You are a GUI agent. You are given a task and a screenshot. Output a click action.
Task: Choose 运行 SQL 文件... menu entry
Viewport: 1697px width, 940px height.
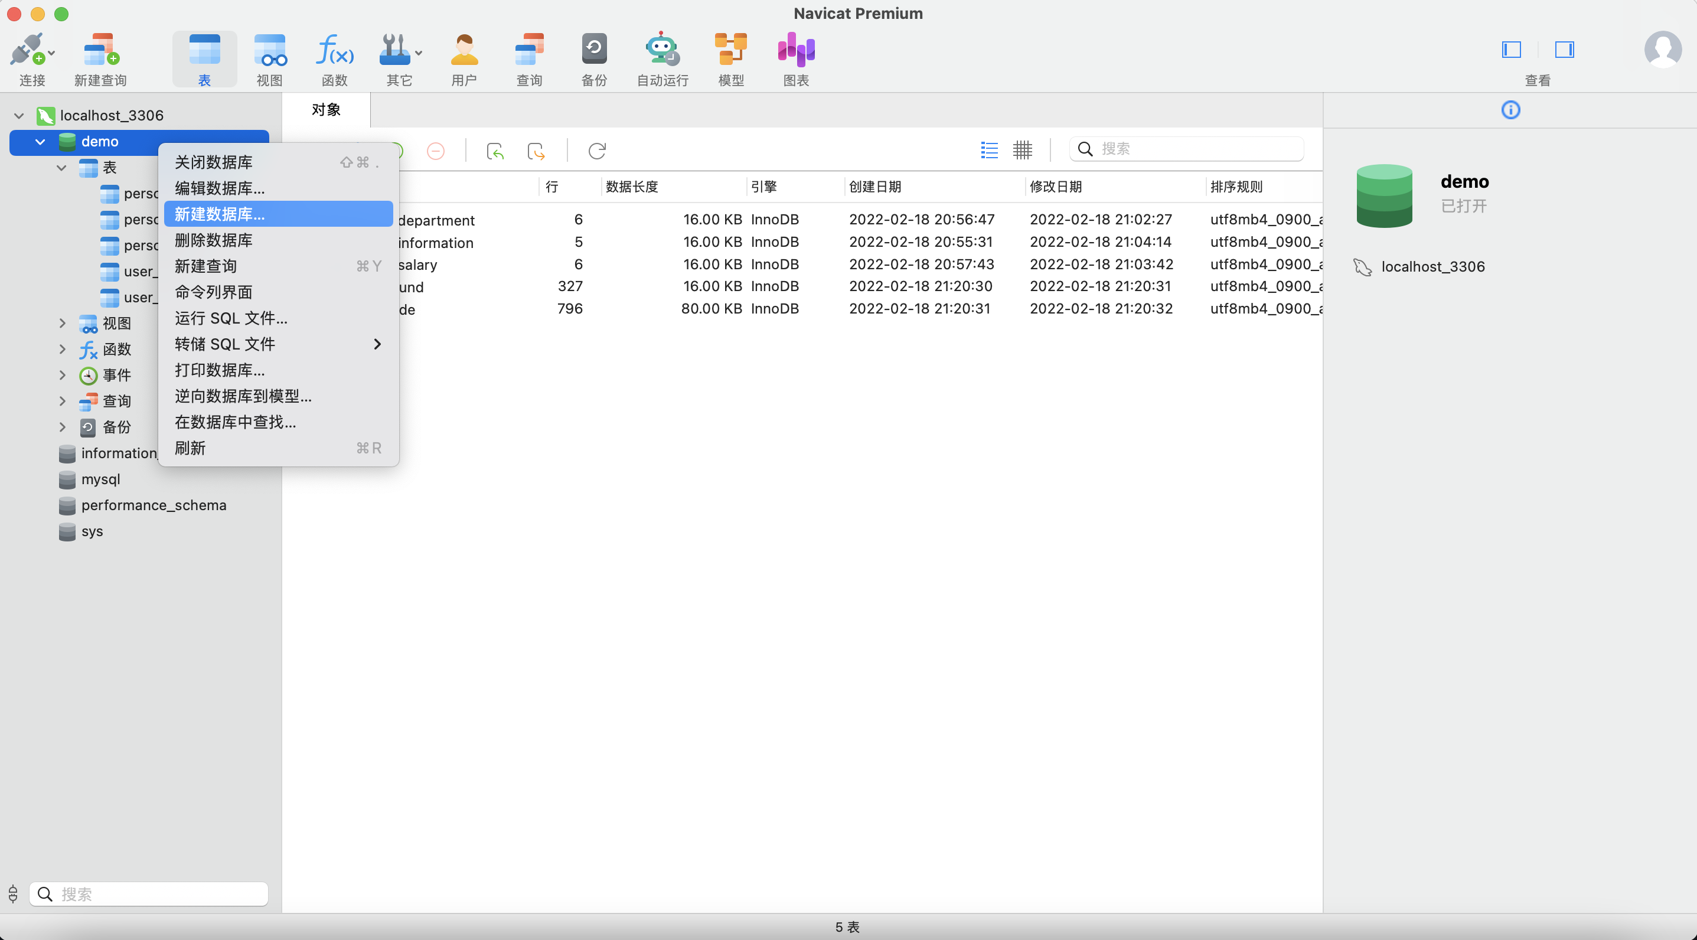pyautogui.click(x=278, y=318)
